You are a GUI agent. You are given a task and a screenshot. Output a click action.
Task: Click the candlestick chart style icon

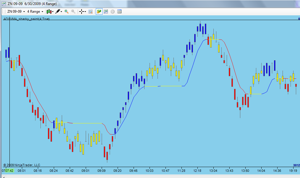[49, 12]
